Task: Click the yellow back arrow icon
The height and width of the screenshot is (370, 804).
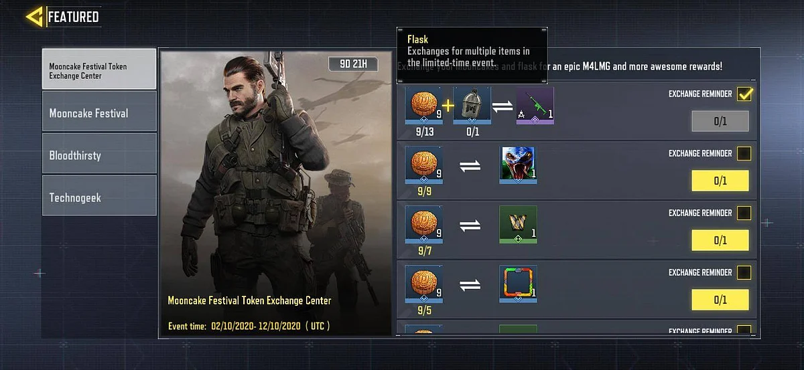Action: point(35,16)
